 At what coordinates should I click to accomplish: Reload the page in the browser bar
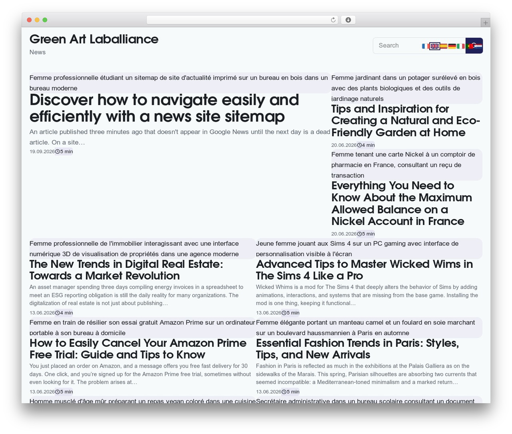tap(333, 20)
